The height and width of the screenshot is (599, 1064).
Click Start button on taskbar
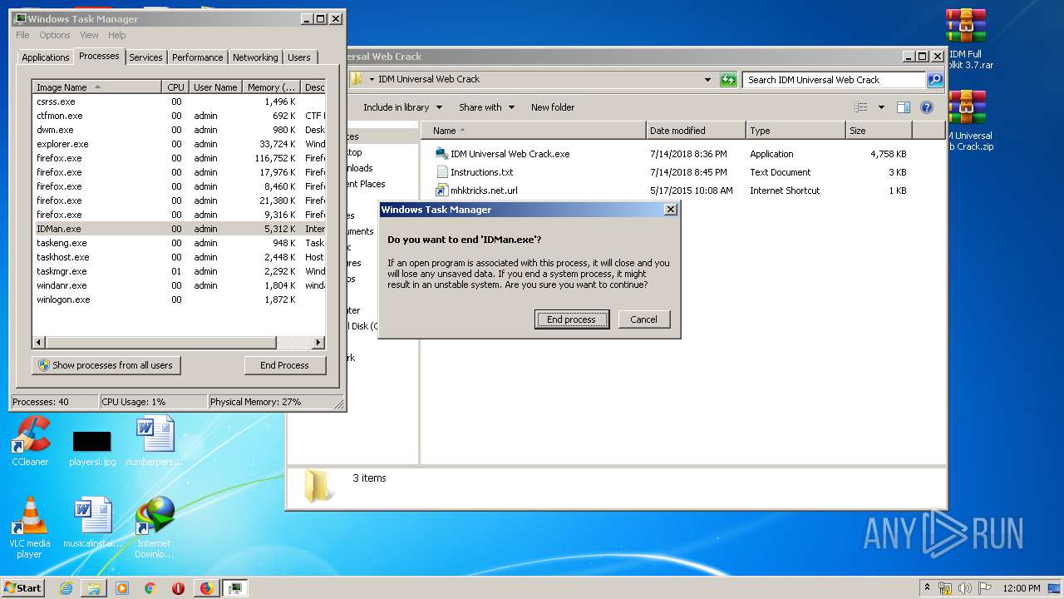(22, 587)
